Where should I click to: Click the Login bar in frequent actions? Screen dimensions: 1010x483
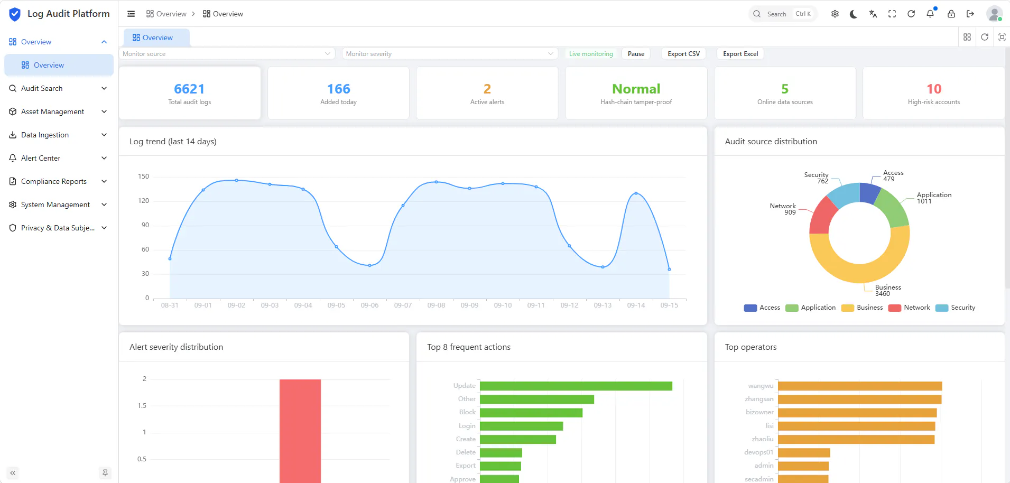521,426
